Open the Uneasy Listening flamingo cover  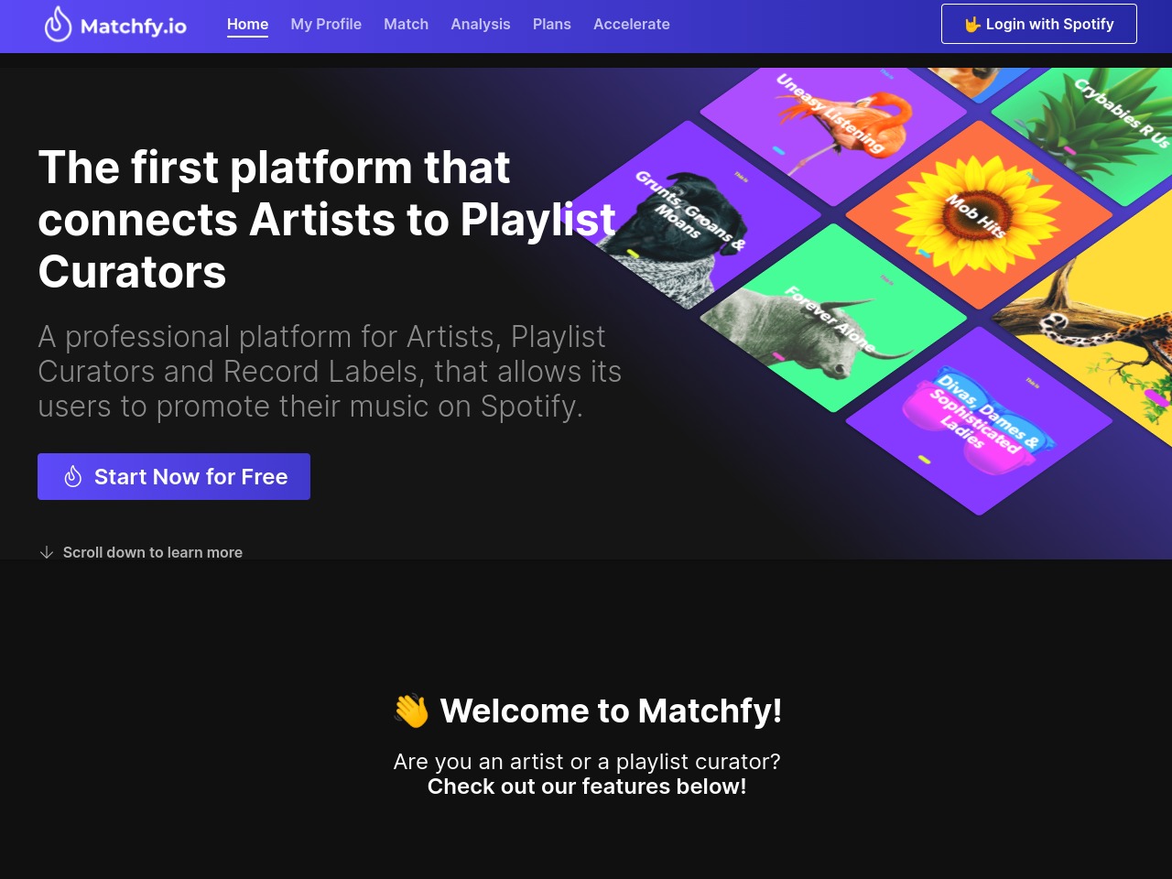833,124
